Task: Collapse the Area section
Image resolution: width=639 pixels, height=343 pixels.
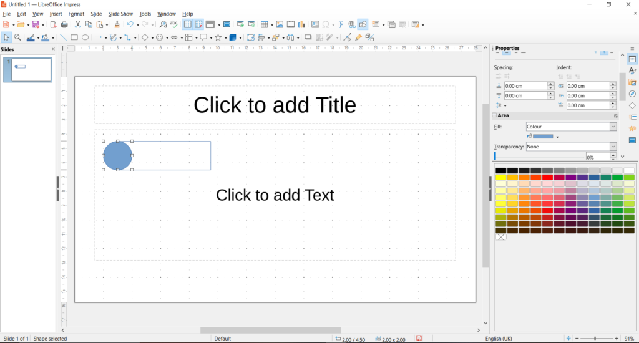Action: (x=495, y=115)
